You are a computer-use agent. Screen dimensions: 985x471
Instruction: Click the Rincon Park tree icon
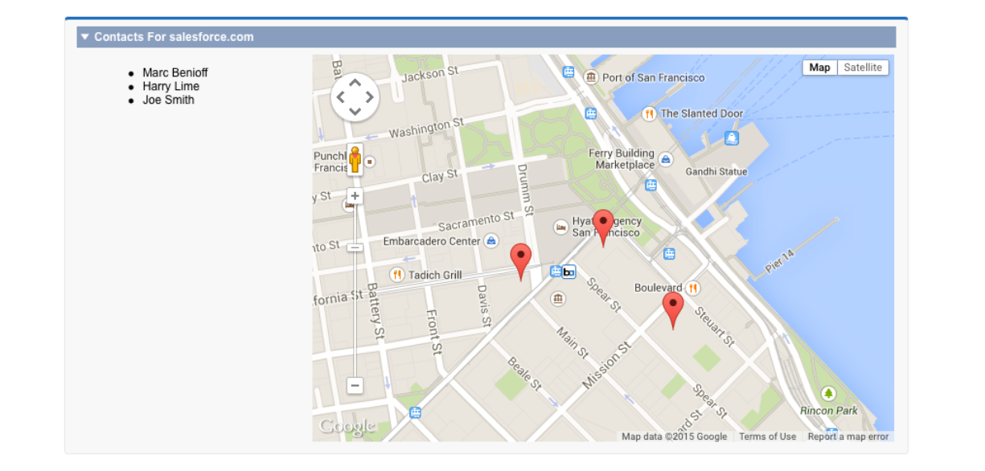pyautogui.click(x=828, y=394)
